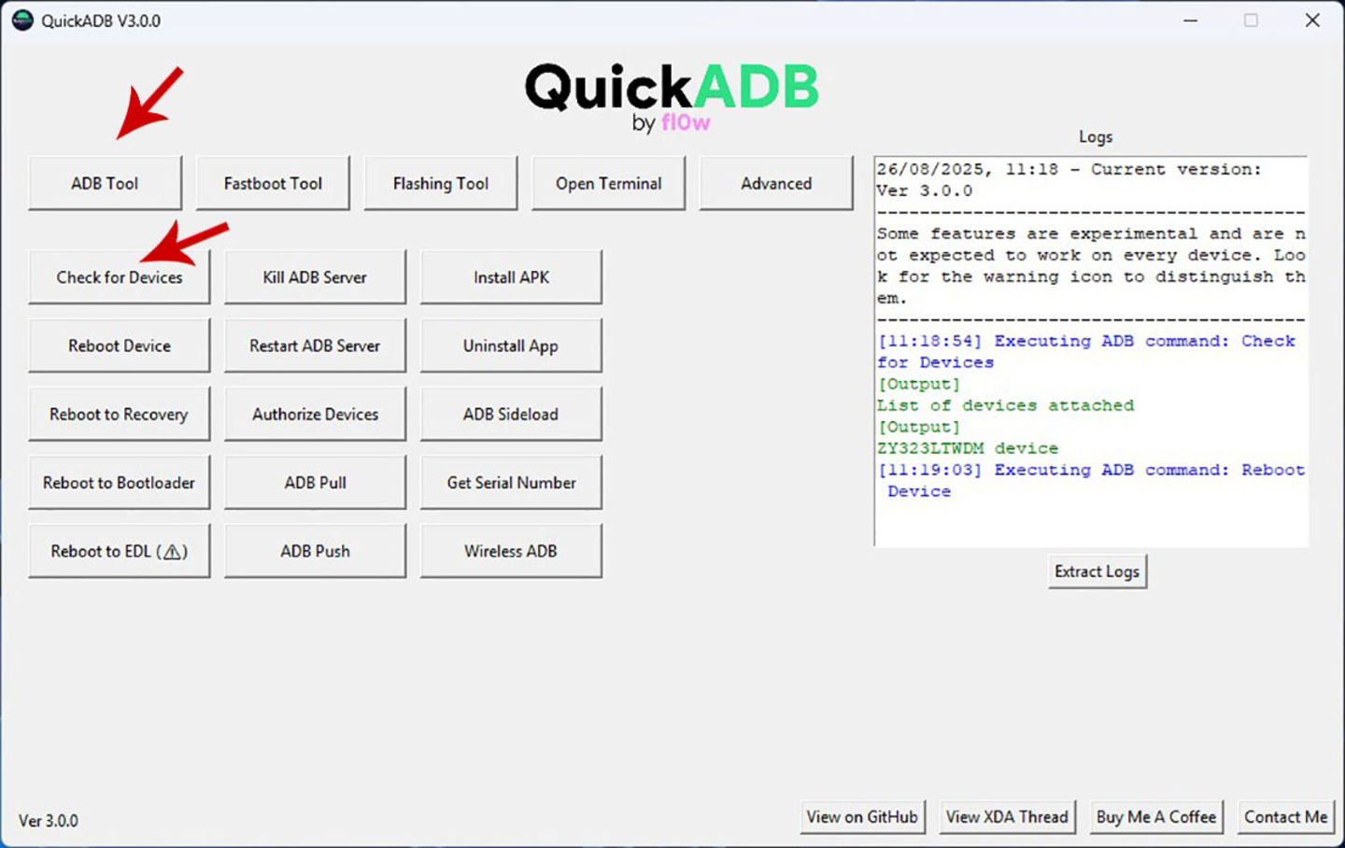
Task: Click Authorize Devices
Action: click(315, 414)
